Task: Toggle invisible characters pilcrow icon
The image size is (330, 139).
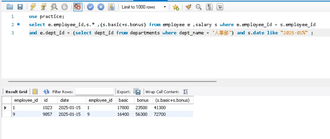Action: coord(209,7)
